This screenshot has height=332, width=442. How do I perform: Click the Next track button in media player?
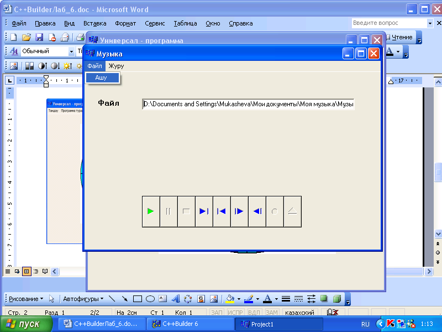pos(204,211)
